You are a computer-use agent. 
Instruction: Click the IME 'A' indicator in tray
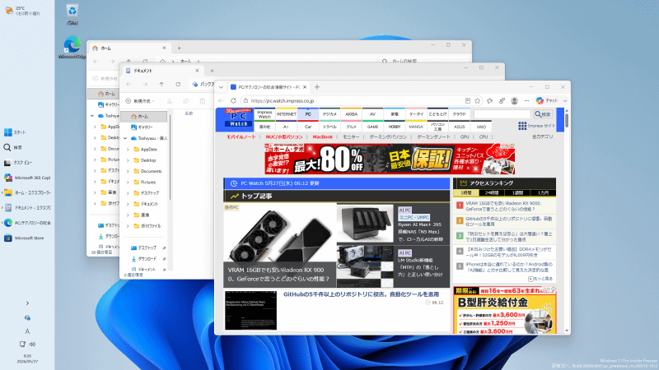tap(27, 331)
